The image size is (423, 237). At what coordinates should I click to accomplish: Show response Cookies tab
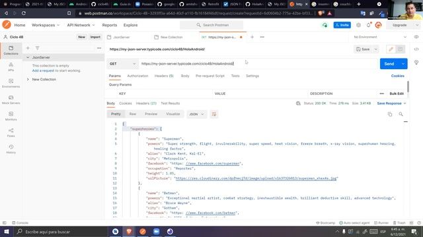(126, 103)
